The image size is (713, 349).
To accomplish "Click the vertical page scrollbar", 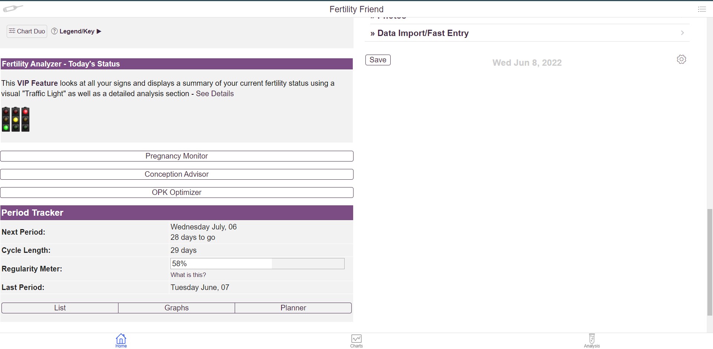I will [x=710, y=262].
